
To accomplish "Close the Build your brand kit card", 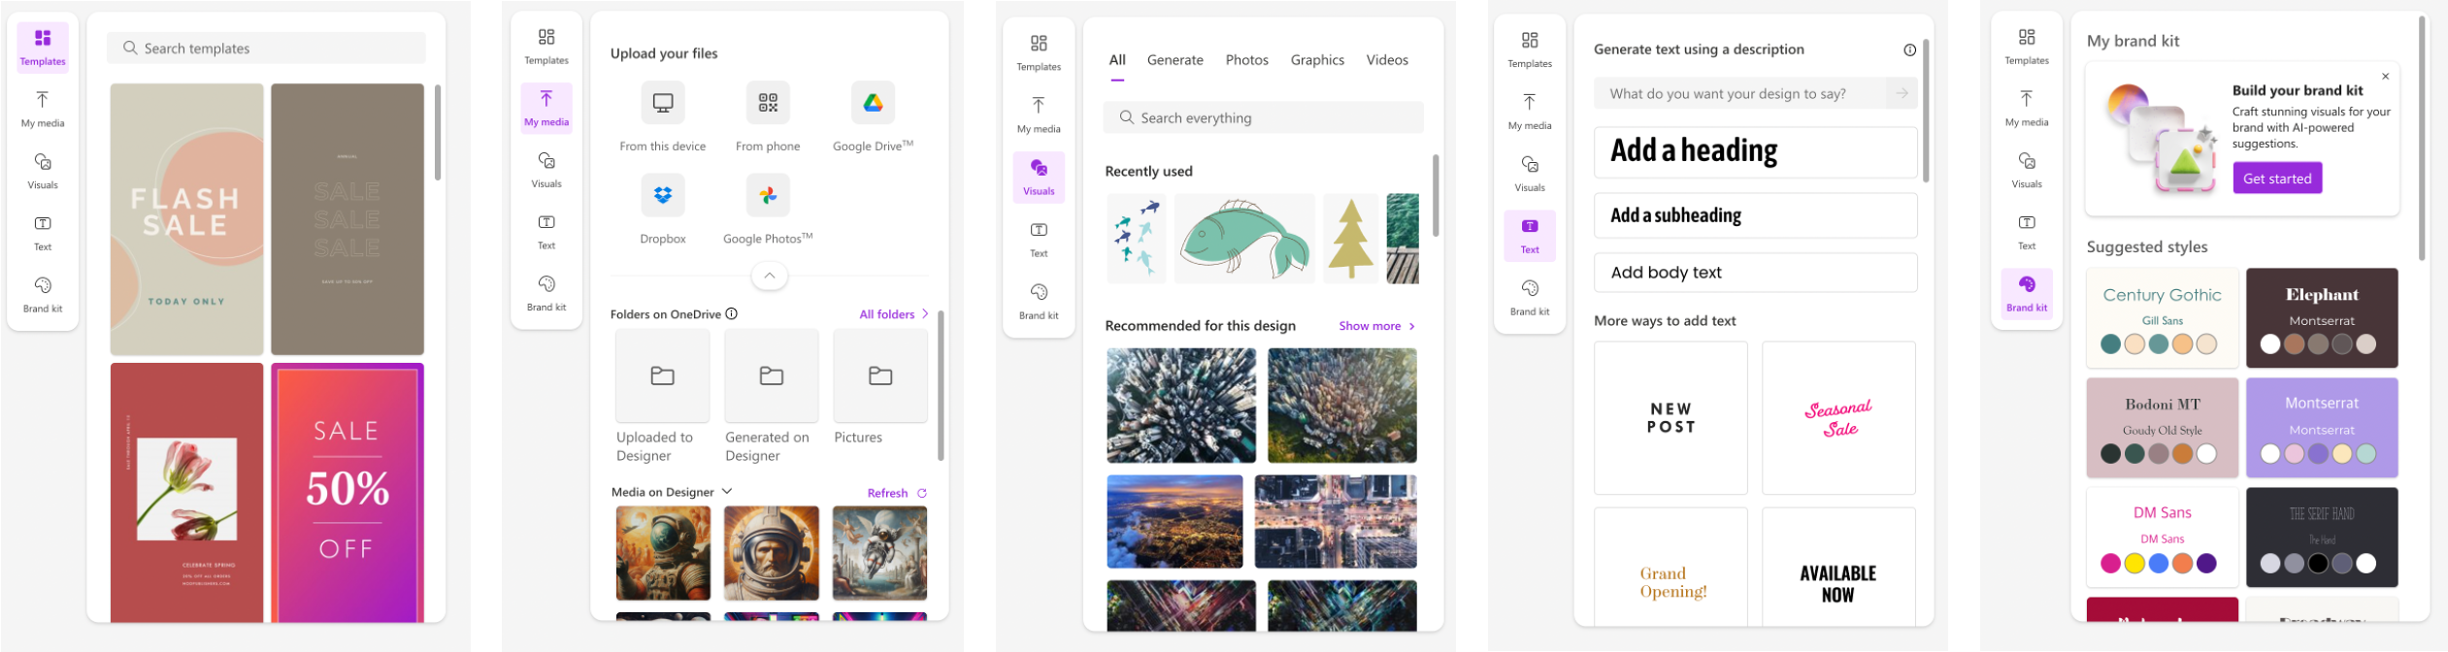I will [x=2386, y=76].
